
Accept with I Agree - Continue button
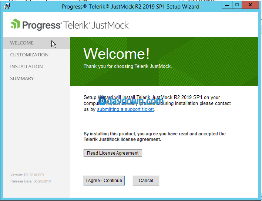104,181
